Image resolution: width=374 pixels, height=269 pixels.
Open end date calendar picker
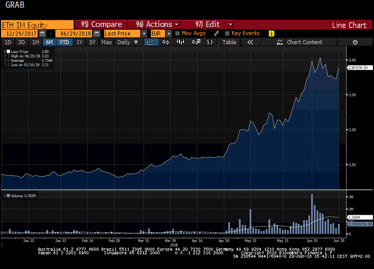[x=96, y=33]
